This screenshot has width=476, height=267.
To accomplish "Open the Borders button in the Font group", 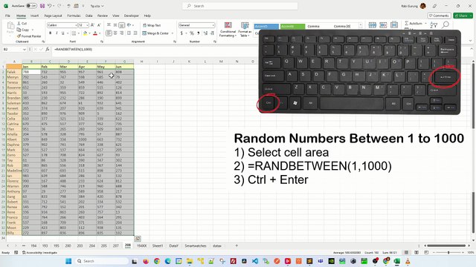I will point(74,33).
